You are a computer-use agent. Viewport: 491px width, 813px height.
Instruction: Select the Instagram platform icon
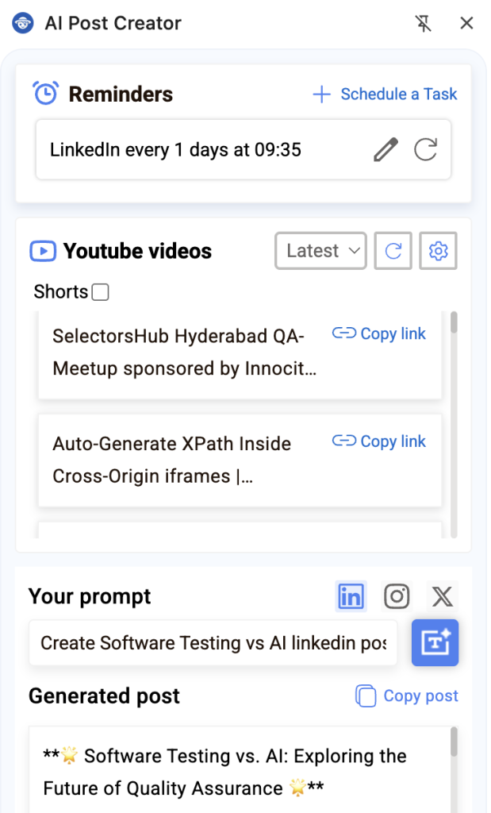click(x=397, y=596)
